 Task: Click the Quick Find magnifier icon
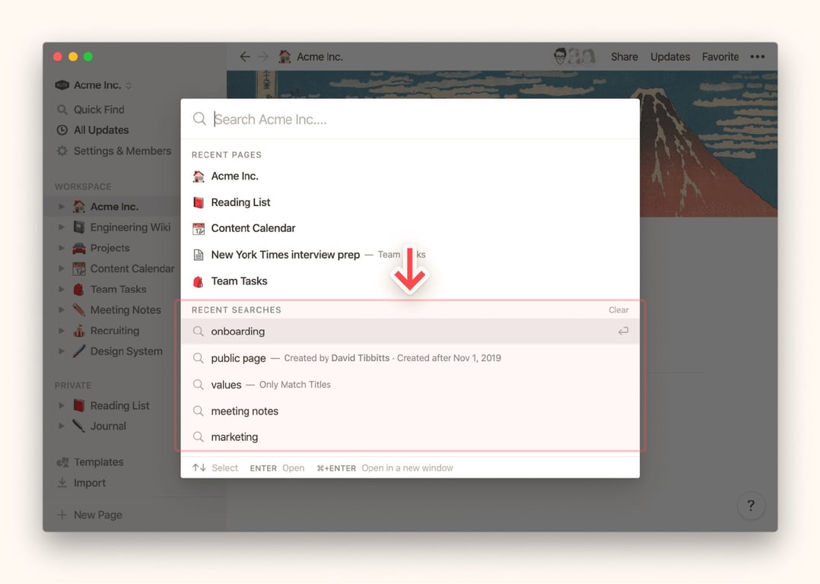[62, 109]
